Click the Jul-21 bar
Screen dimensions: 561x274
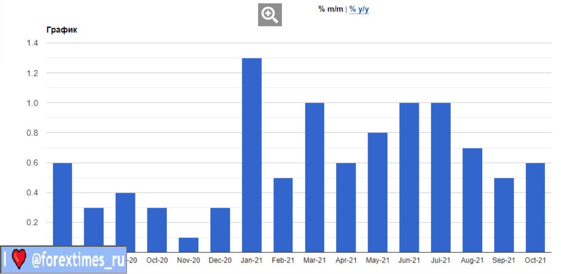point(441,177)
